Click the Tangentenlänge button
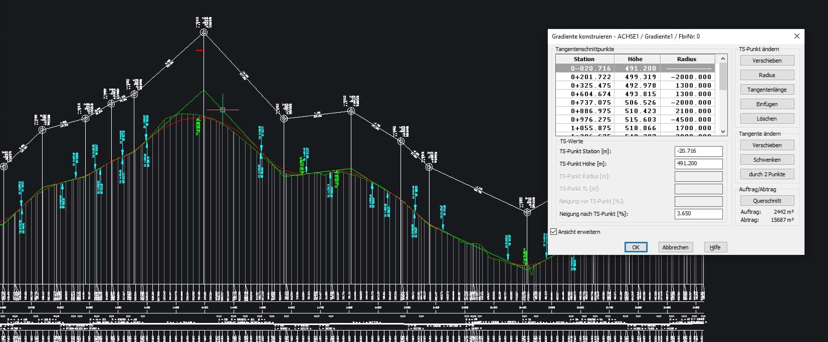This screenshot has height=342, width=828. click(x=767, y=90)
